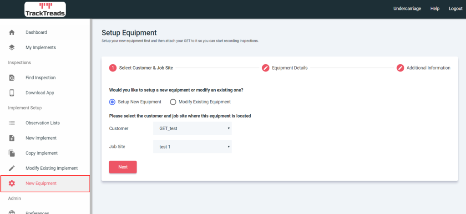The width and height of the screenshot is (466, 214).
Task: Open the Help link in the top bar
Action: (435, 9)
